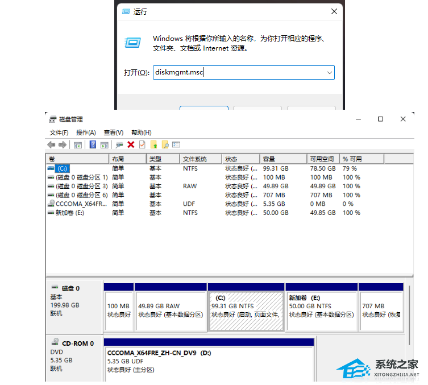Viewport: 428px width, 385px height.
Task: Click the folder icon with green arrow
Action: pyautogui.click(x=153, y=145)
